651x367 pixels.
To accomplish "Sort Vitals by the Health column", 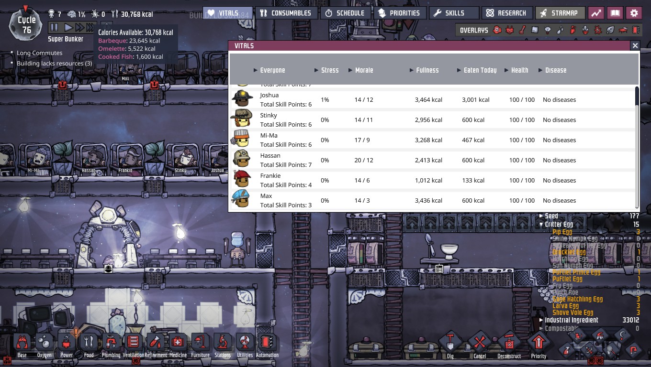I will [516, 70].
